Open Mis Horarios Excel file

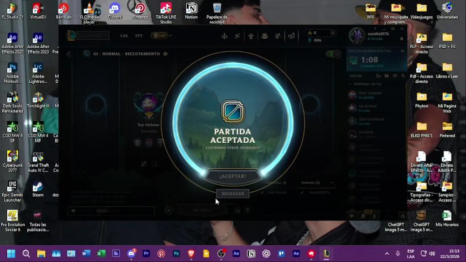447,219
